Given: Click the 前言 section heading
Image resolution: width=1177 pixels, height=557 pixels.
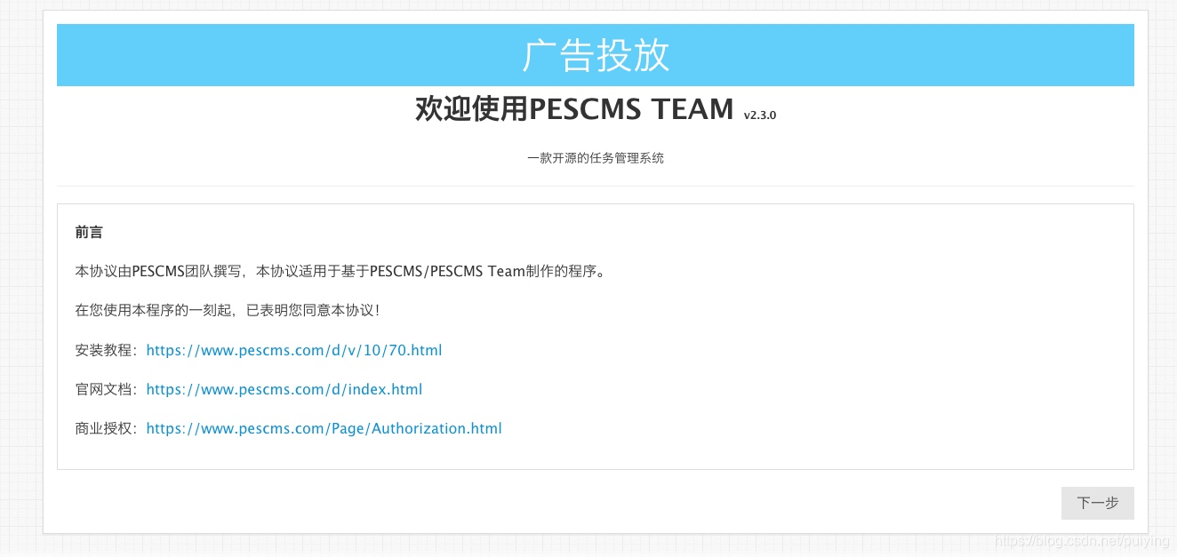Looking at the screenshot, I should click(x=89, y=233).
